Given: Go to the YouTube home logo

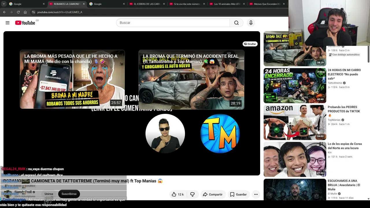Looking at the screenshot, I should coord(25,23).
